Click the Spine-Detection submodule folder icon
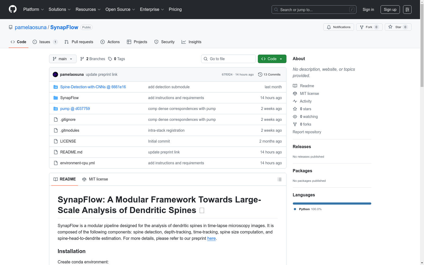 click(56, 87)
